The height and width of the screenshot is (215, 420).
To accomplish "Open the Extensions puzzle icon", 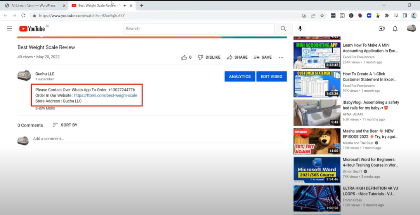I will (387, 16).
